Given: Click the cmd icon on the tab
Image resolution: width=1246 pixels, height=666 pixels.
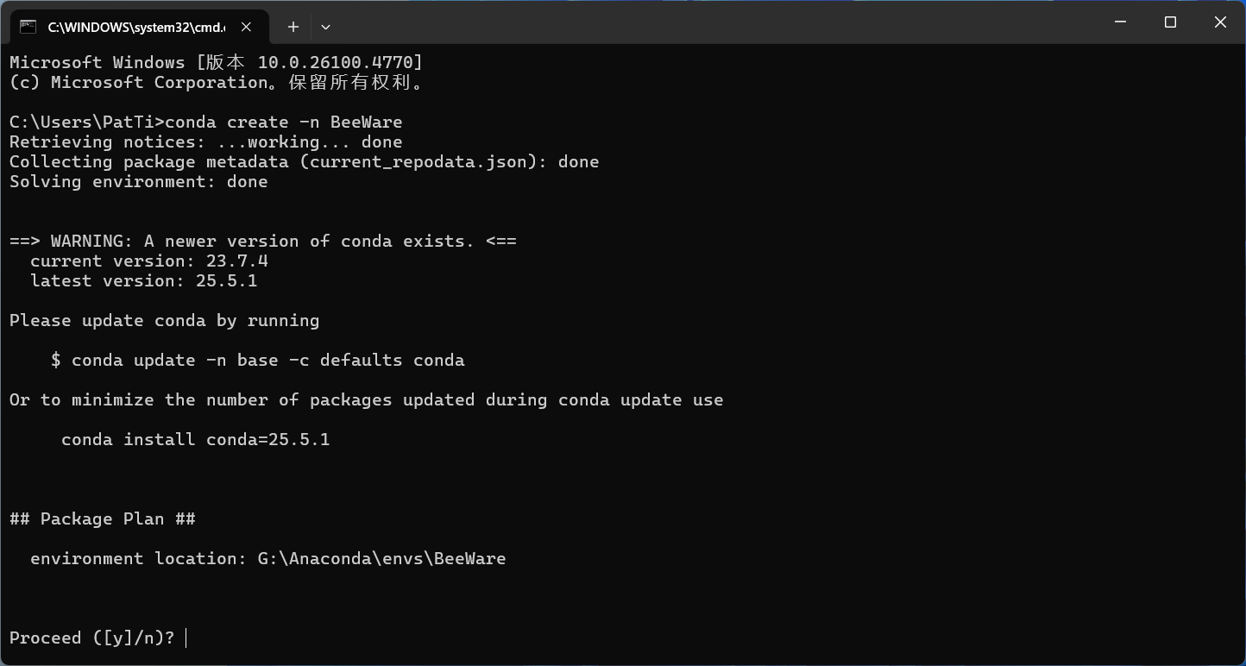Looking at the screenshot, I should click(28, 27).
